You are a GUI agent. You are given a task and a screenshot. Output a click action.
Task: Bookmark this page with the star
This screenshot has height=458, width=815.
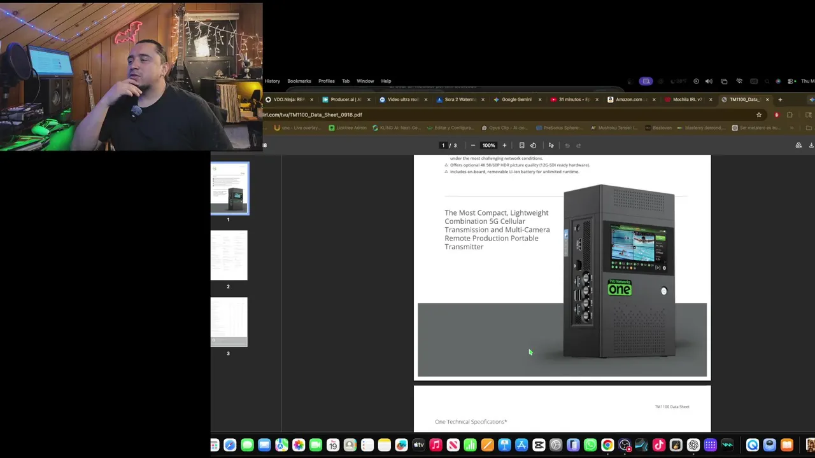[x=759, y=114]
